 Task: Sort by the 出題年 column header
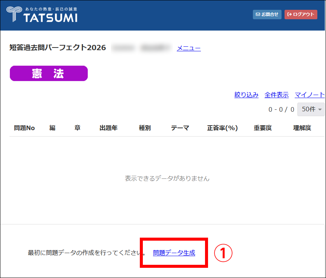(x=108, y=128)
